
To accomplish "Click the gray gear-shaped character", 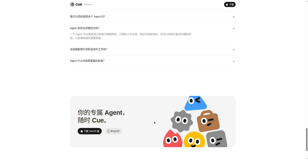I will tap(182, 121).
